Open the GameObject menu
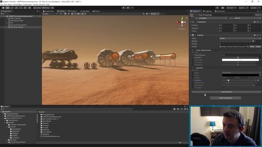 pyautogui.click(x=17, y=4)
